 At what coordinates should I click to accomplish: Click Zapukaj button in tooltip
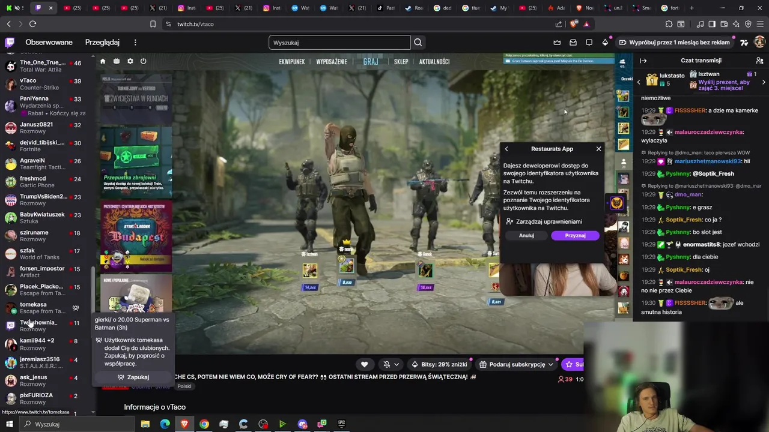[133, 377]
